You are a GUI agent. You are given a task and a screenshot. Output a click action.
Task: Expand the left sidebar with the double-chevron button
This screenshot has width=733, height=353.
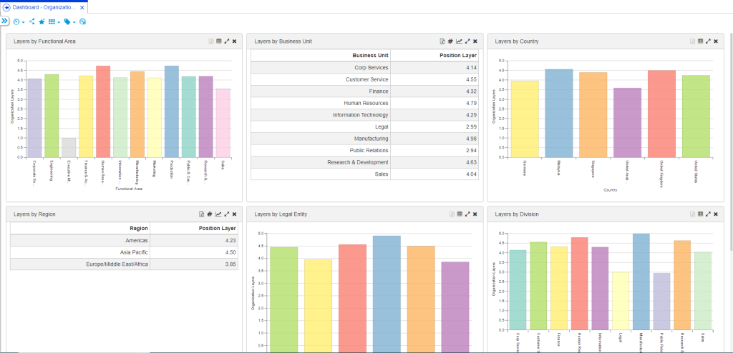click(4, 21)
